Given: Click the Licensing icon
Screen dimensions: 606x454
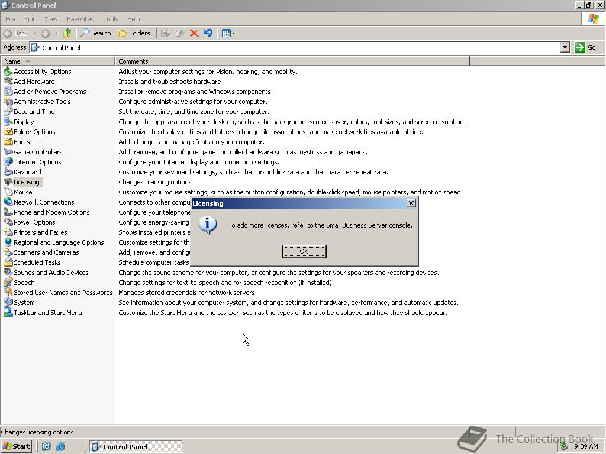Looking at the screenshot, I should point(8,182).
